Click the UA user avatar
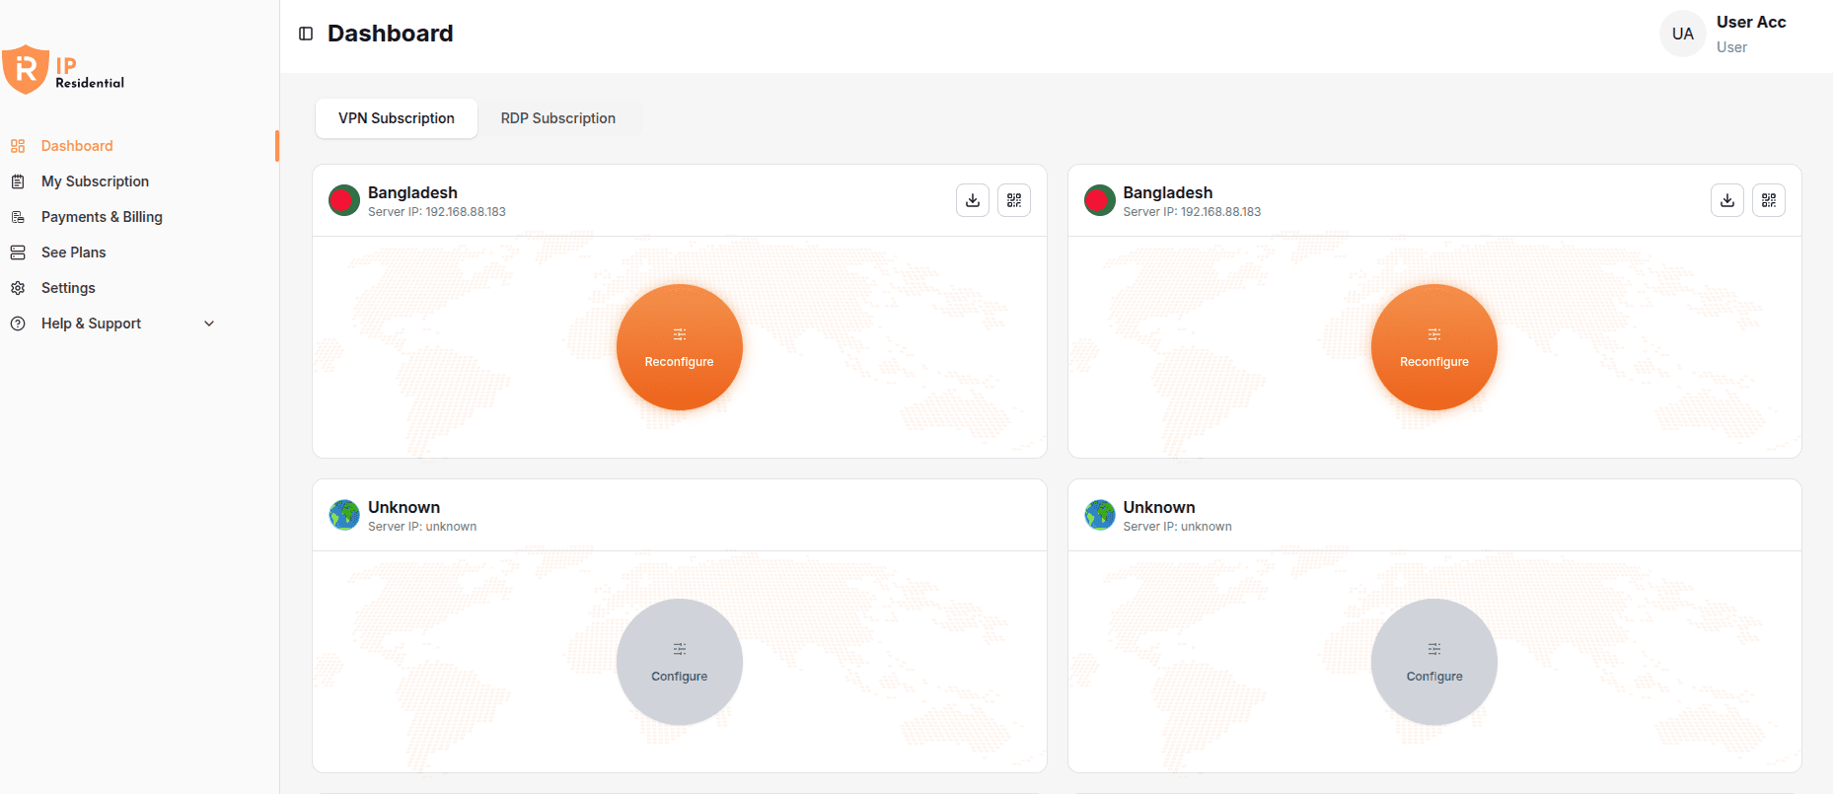 [1682, 35]
